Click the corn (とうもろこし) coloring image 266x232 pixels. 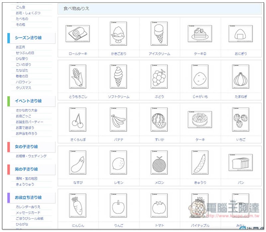pyautogui.click(x=78, y=76)
